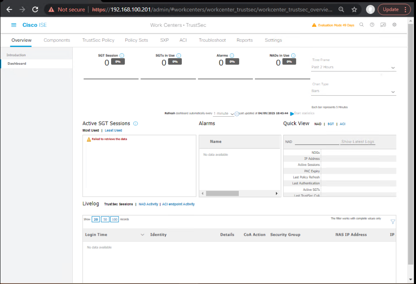Screen dimensions: 416x284
Task: Click the Login Time column sort chevron
Action: pos(143,235)
